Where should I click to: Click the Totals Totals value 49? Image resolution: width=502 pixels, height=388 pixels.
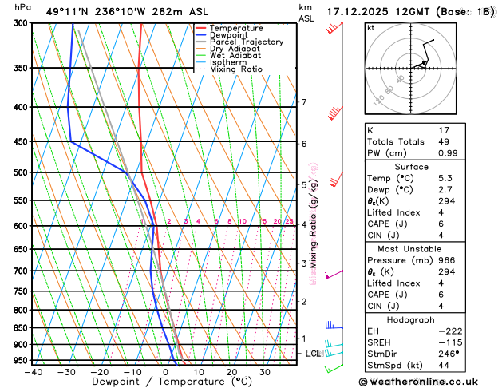pyautogui.click(x=444, y=141)
